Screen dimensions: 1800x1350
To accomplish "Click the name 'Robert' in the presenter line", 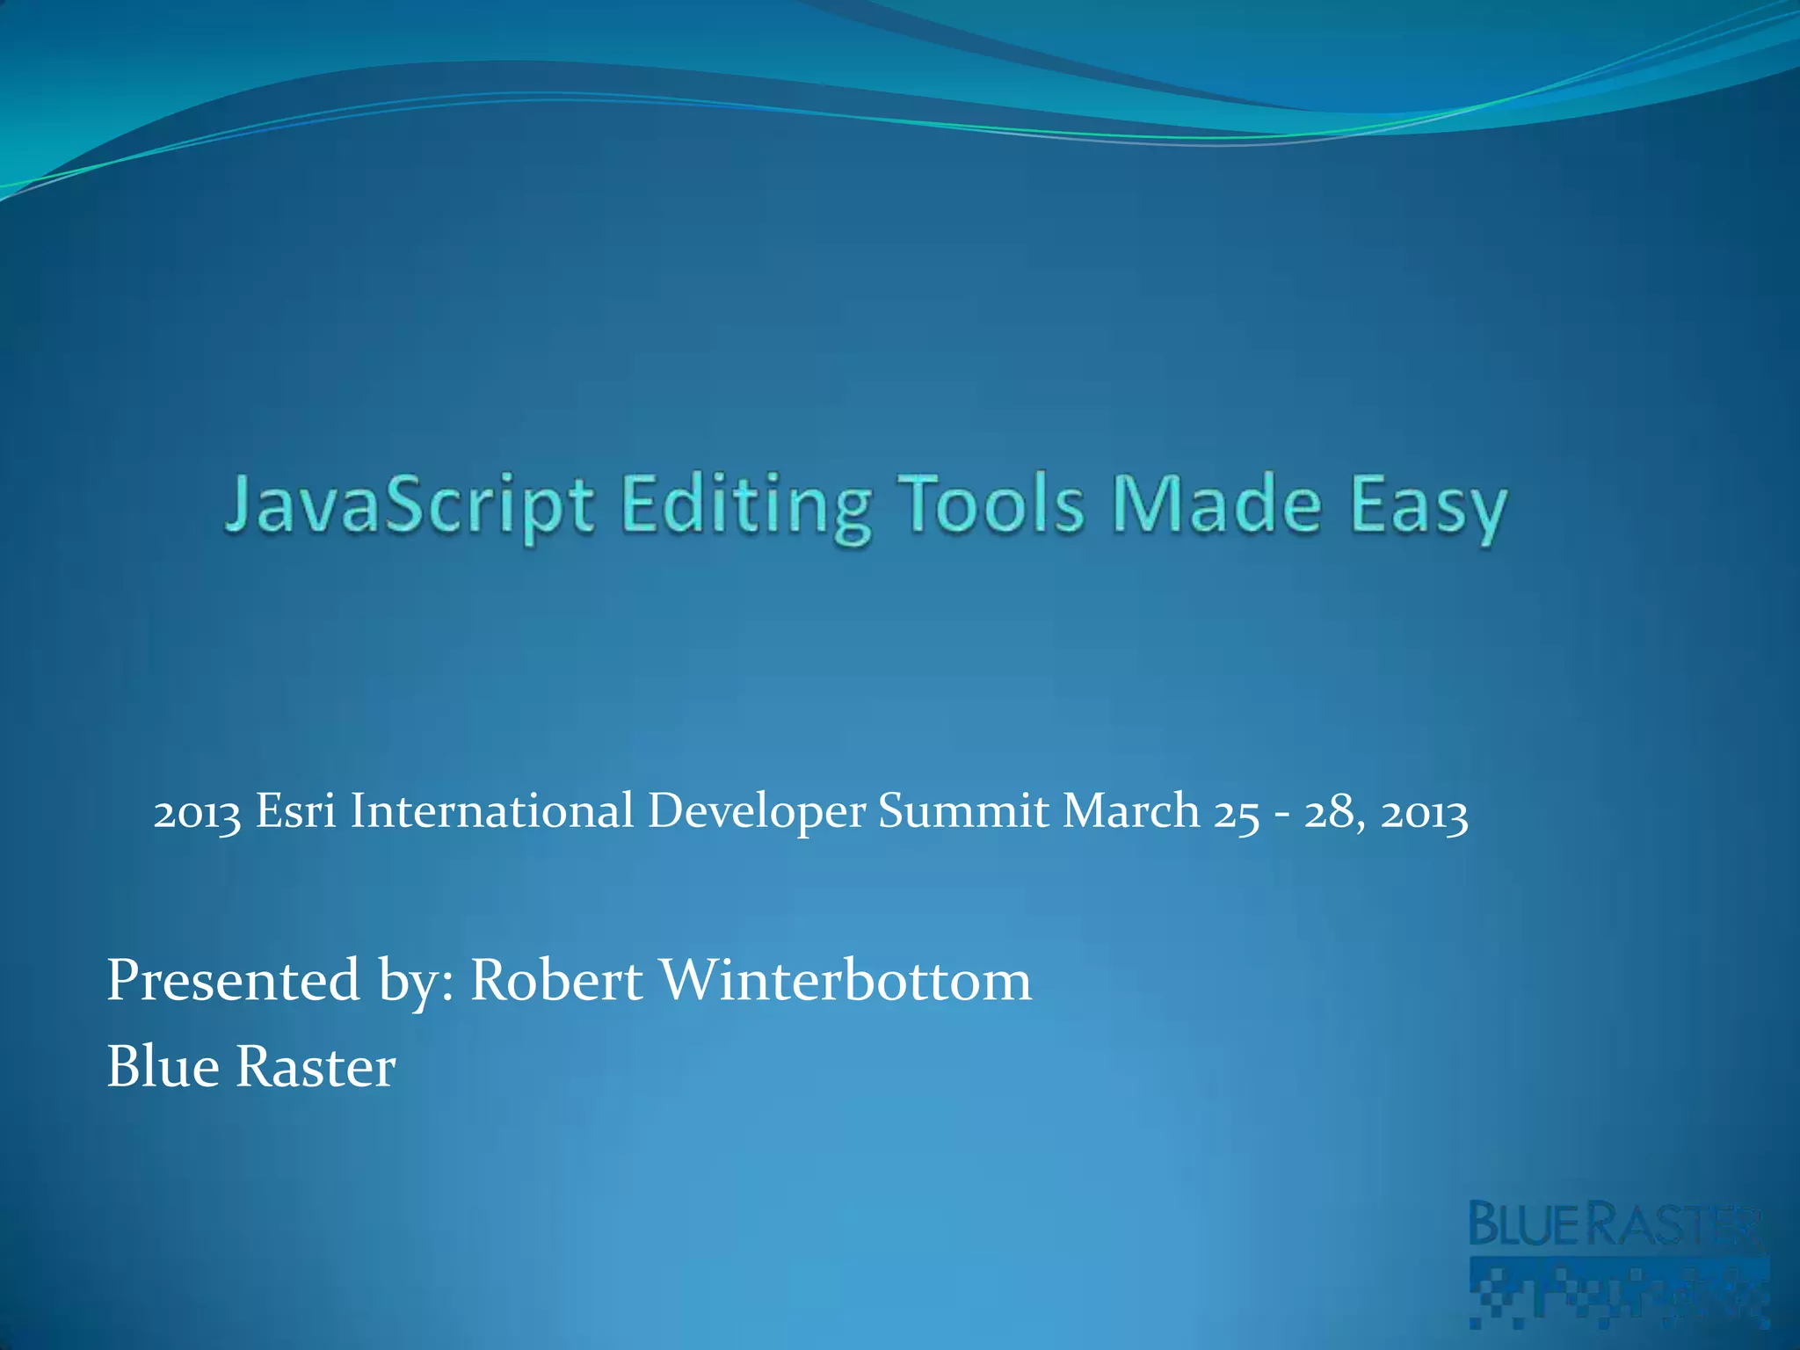I will click(556, 980).
